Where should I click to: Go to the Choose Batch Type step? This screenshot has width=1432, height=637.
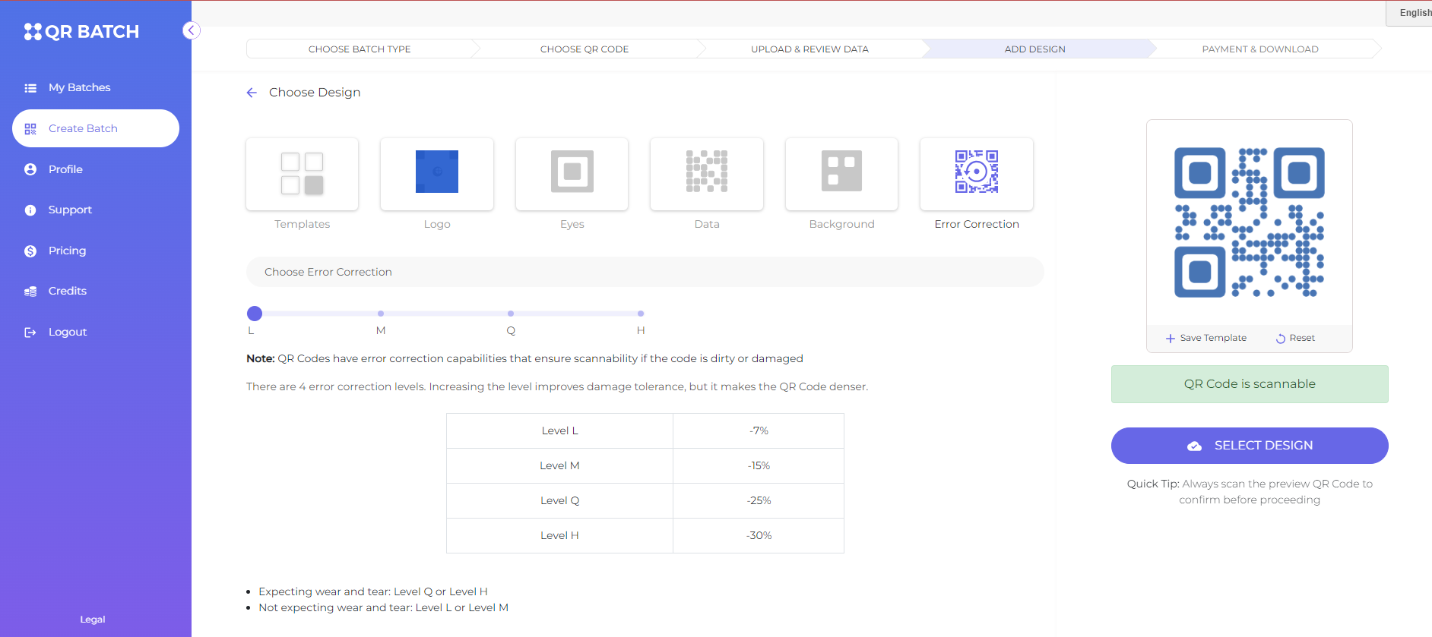[360, 49]
